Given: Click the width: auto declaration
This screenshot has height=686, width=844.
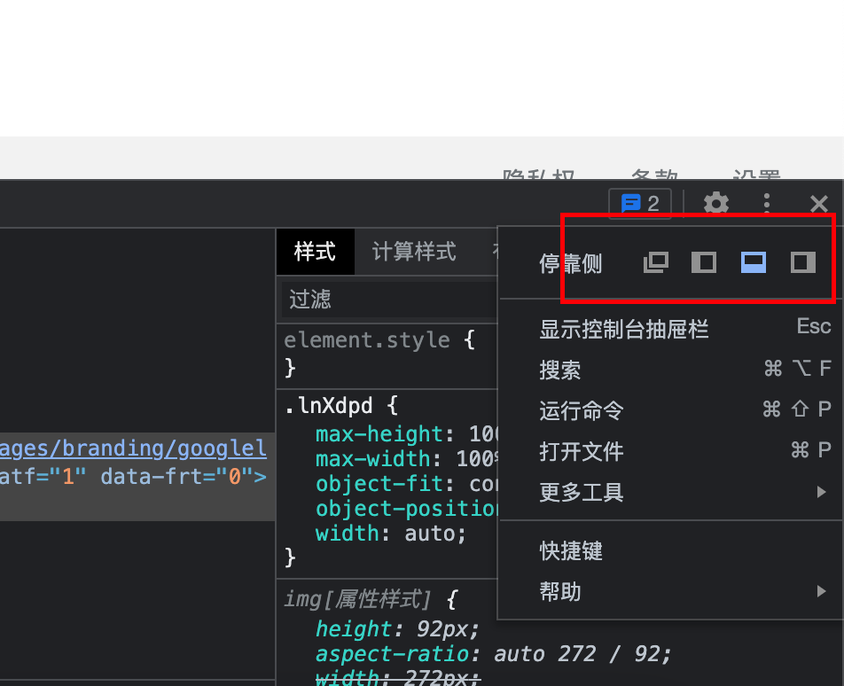Looking at the screenshot, I should pos(391,534).
